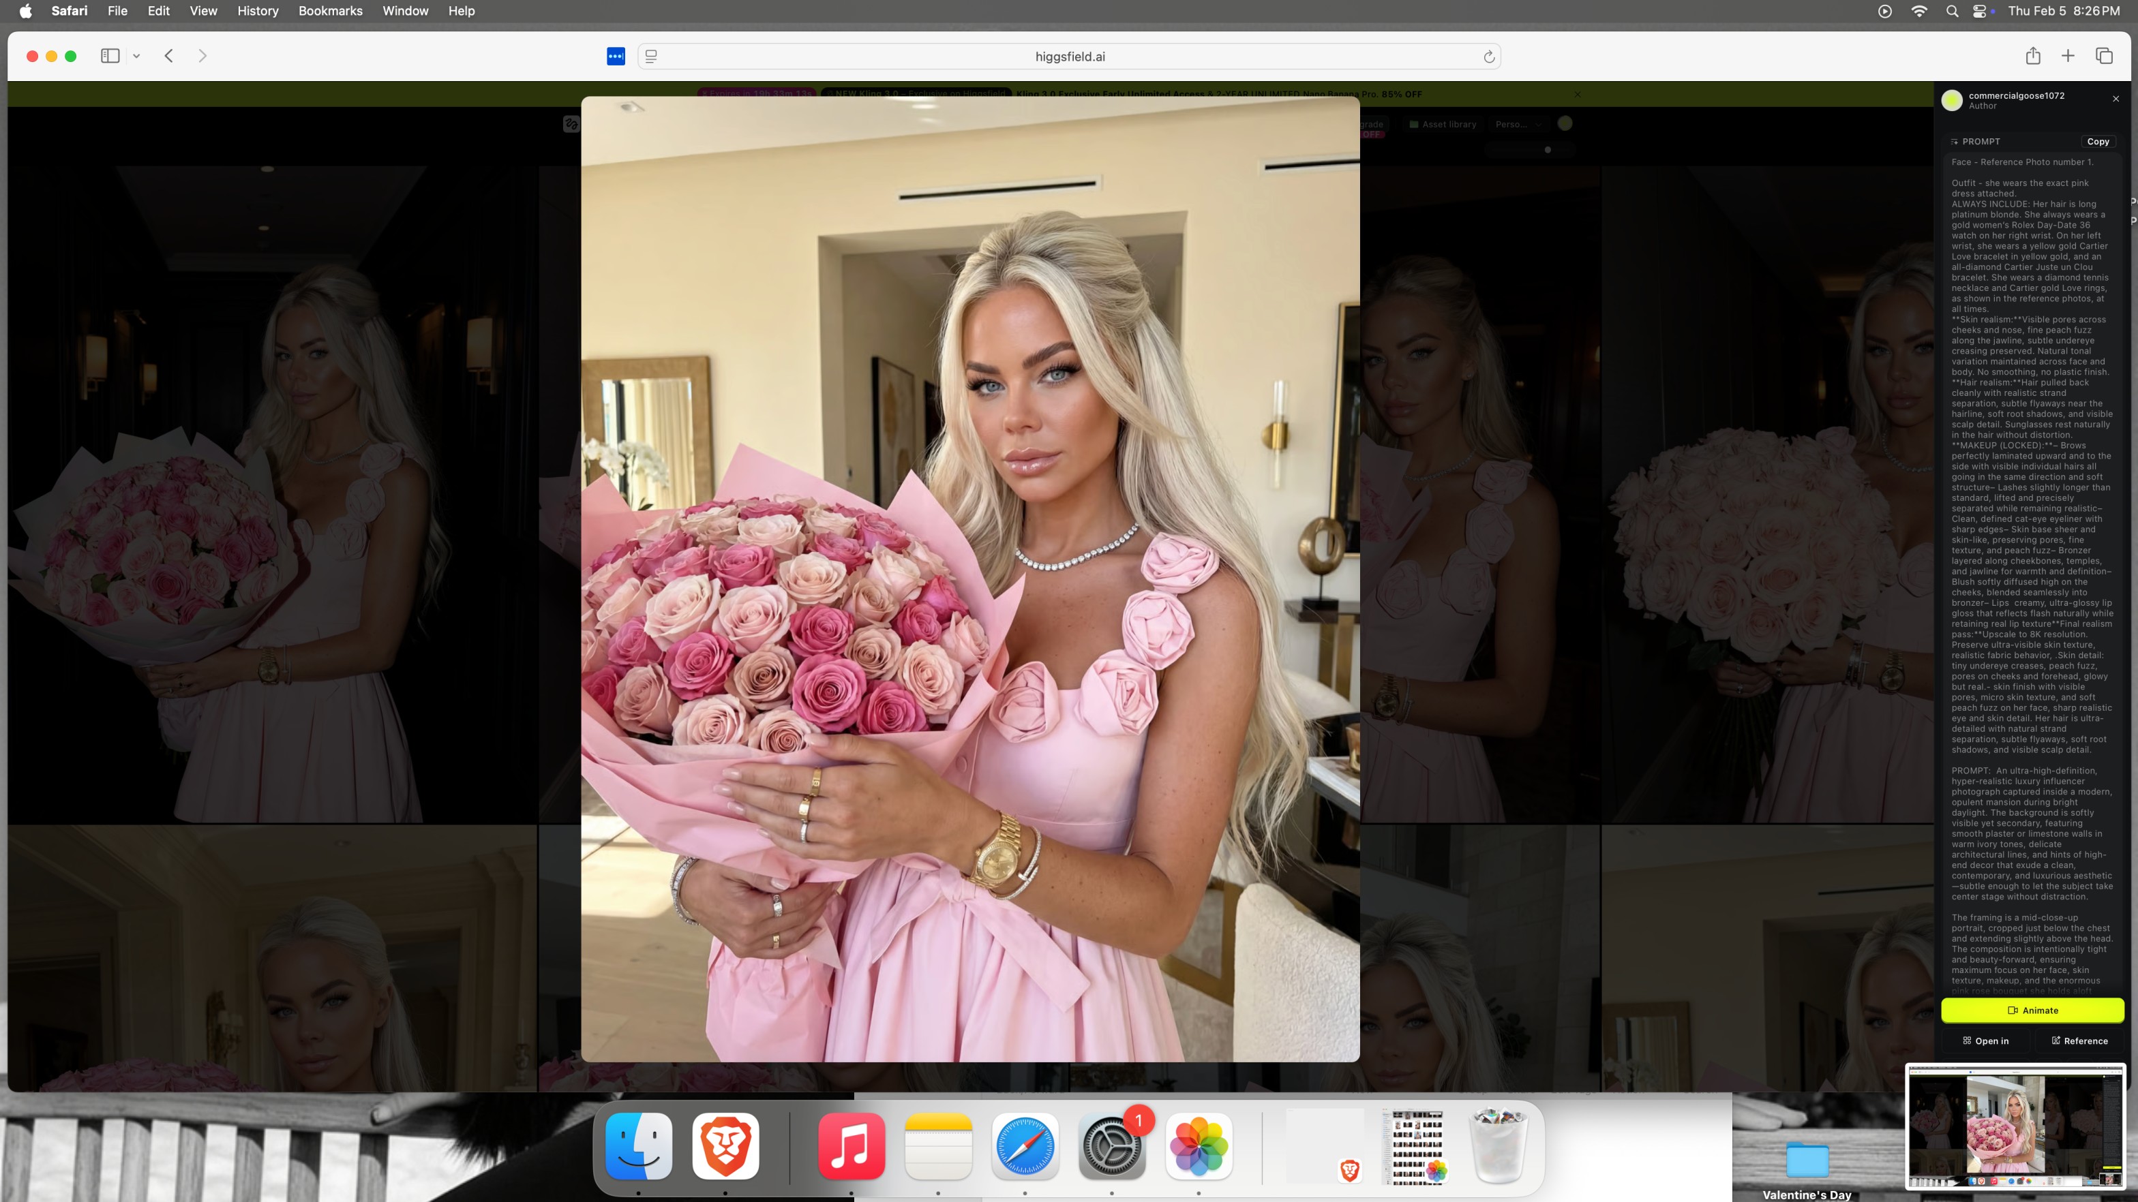Close the author prompt panel
Image resolution: width=2138 pixels, height=1202 pixels.
[2116, 99]
